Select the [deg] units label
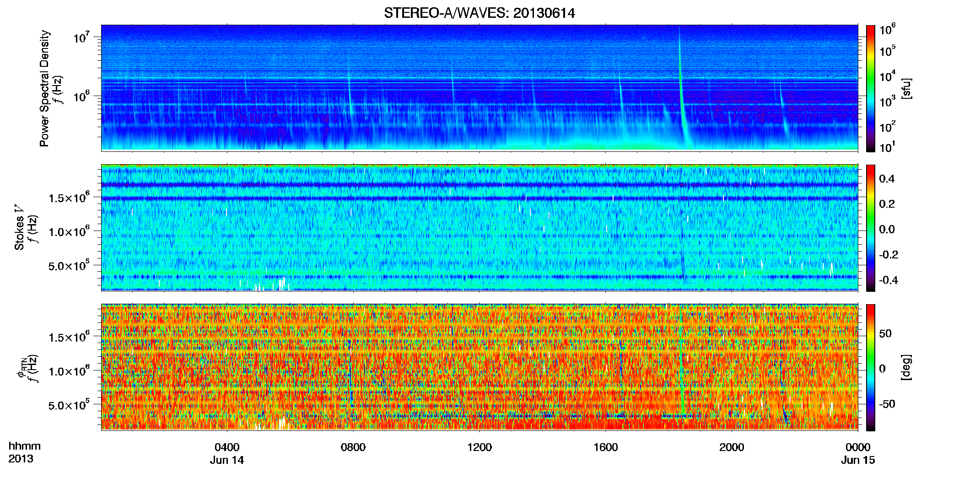The image size is (959, 494). pyautogui.click(x=906, y=367)
